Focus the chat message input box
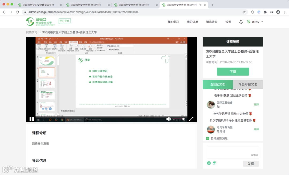The image size is (289, 175). tap(233, 153)
